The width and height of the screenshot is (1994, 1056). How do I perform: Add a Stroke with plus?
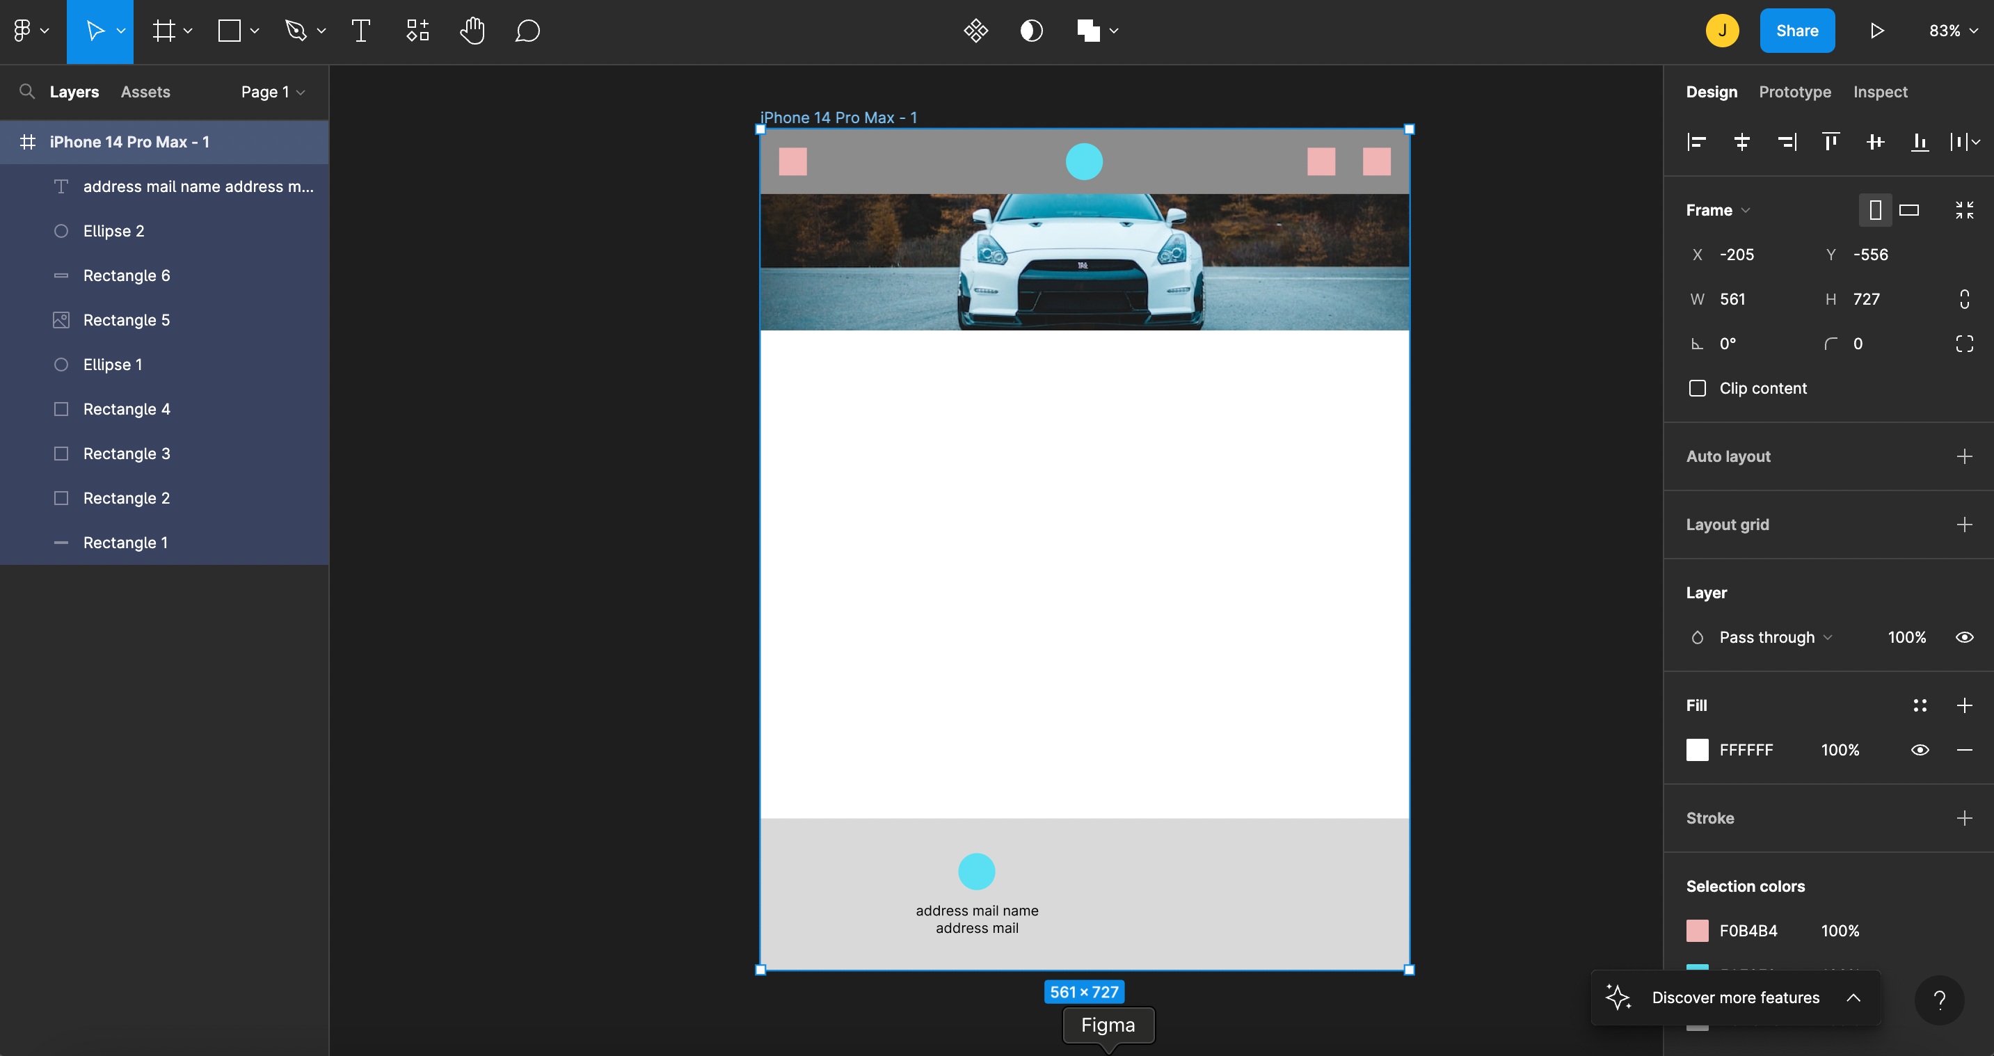[x=1965, y=817]
